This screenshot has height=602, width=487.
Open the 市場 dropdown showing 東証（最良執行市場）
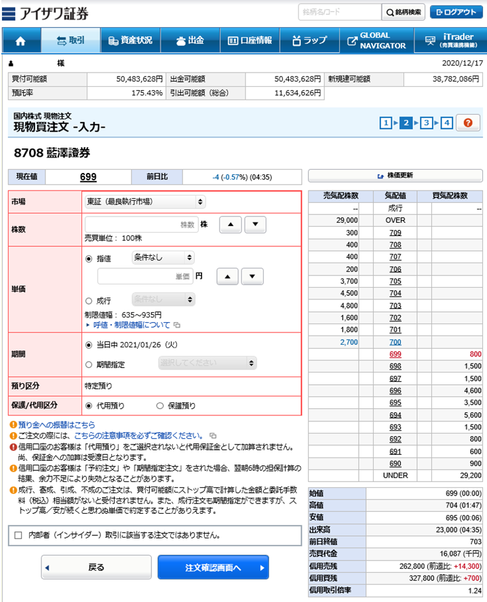pyautogui.click(x=145, y=202)
